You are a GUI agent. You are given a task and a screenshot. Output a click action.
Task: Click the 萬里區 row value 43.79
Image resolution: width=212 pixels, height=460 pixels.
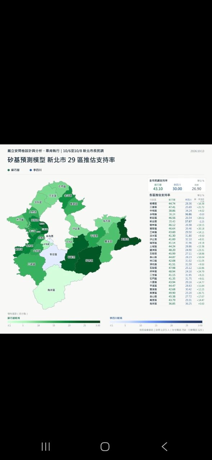point(172,300)
